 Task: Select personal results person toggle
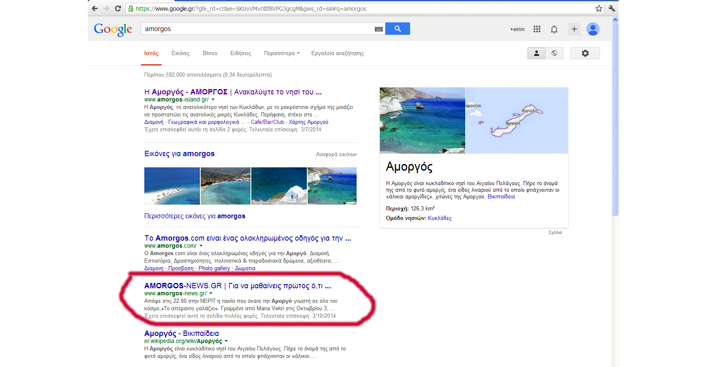pyautogui.click(x=537, y=53)
